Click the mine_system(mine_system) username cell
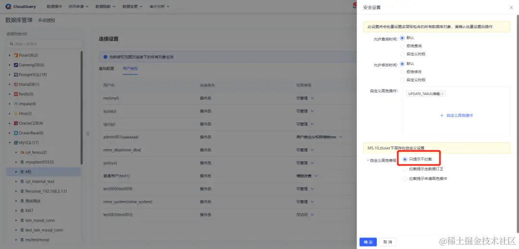Image resolution: width=519 pixels, height=249 pixels. [x=128, y=202]
